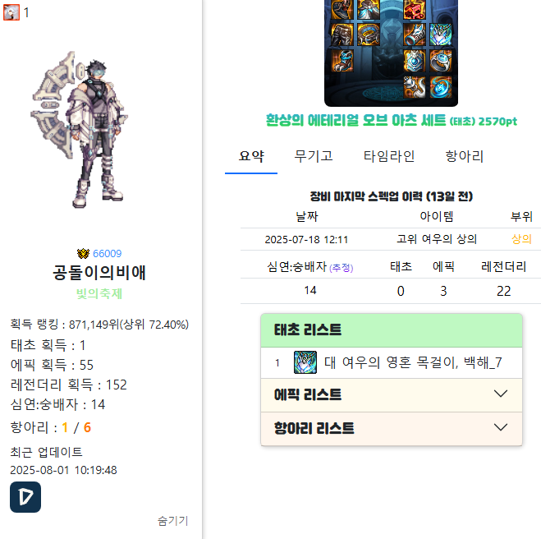Screen dimensions: 541x539
Task: Click the belt equipment icon
Action: (369, 35)
